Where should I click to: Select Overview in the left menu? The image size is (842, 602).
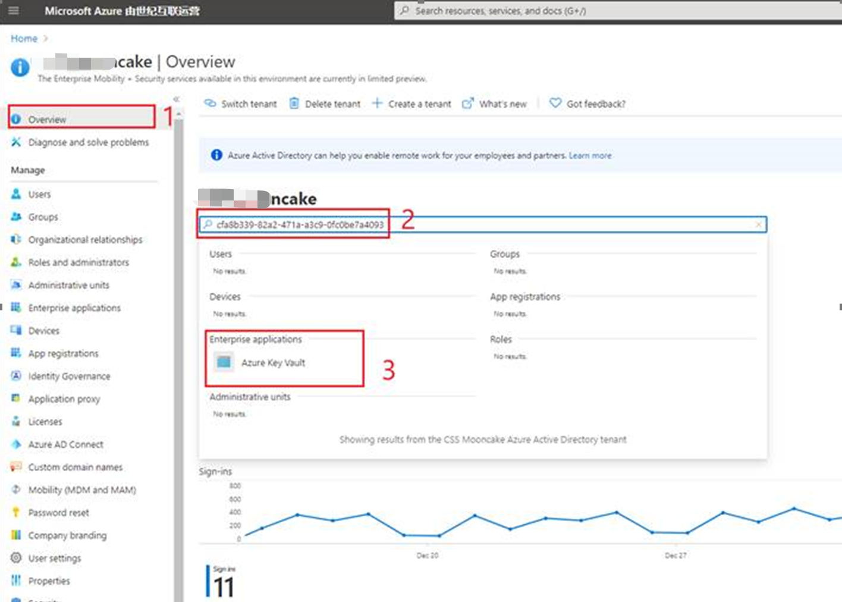point(48,120)
